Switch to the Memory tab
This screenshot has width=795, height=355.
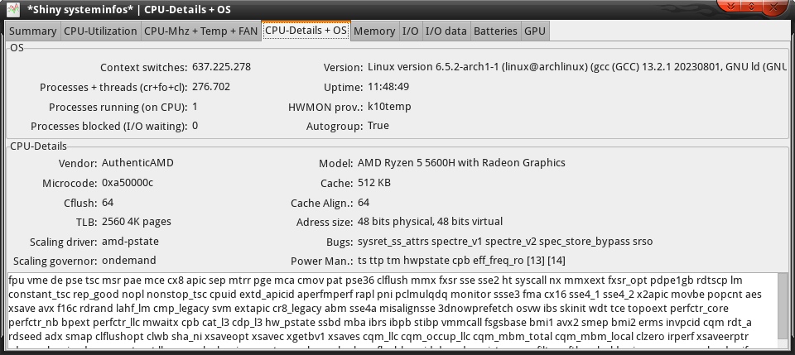point(374,31)
